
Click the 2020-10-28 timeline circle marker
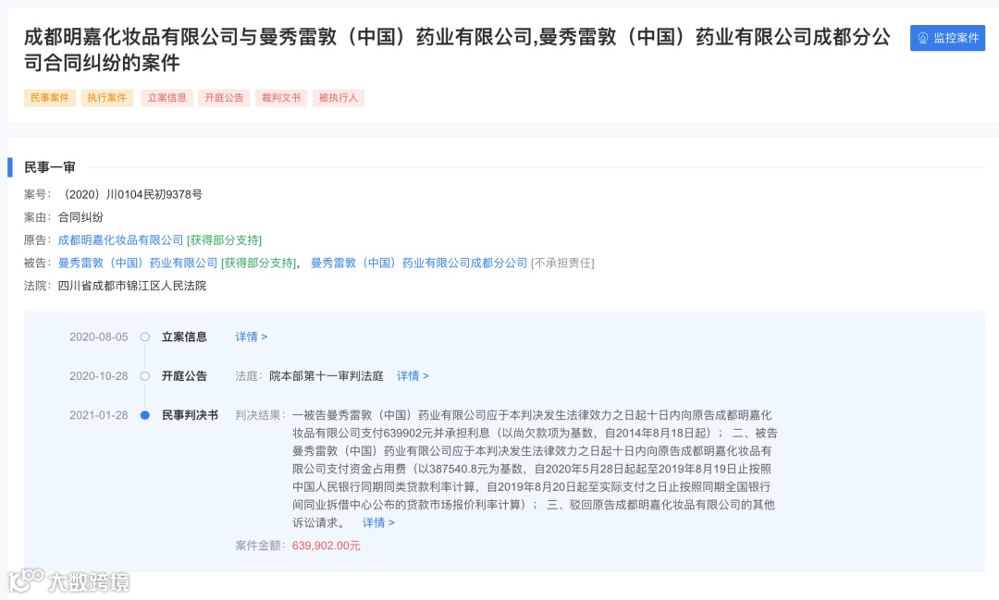tap(145, 376)
